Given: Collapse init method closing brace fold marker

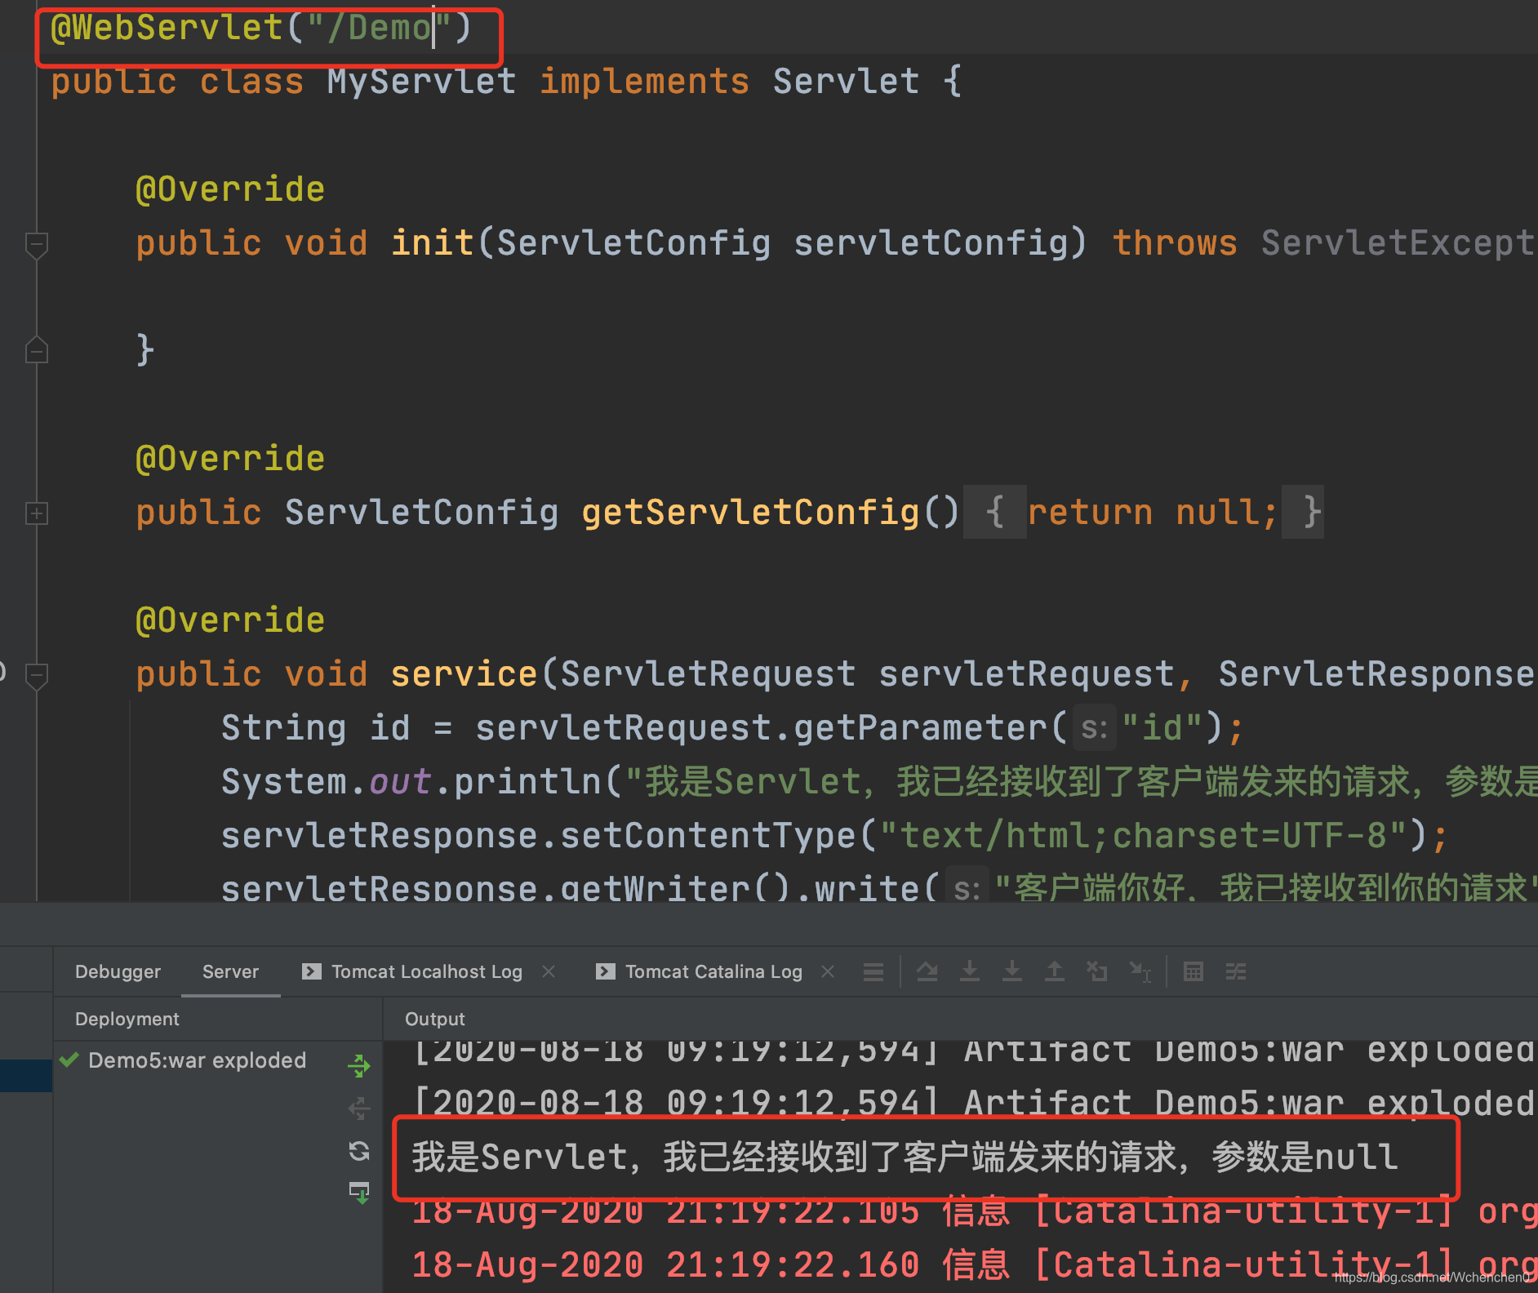Looking at the screenshot, I should pyautogui.click(x=36, y=350).
